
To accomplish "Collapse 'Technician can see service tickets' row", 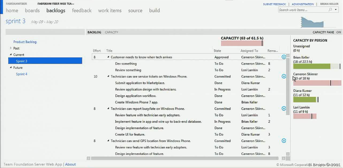I will [x=108, y=77].
